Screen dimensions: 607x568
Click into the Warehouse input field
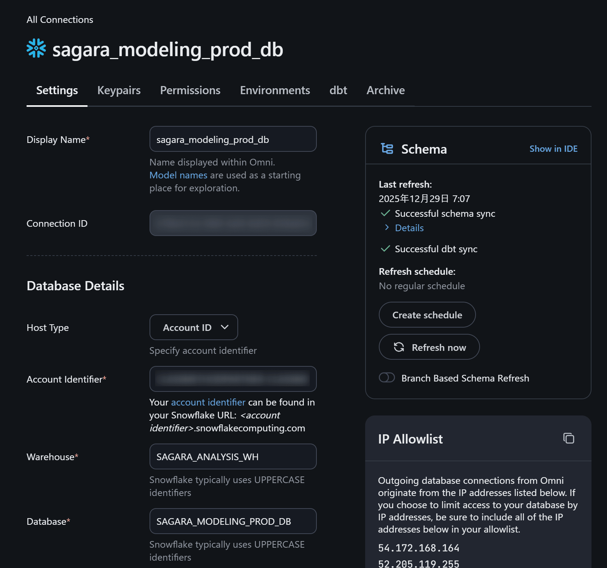point(233,457)
